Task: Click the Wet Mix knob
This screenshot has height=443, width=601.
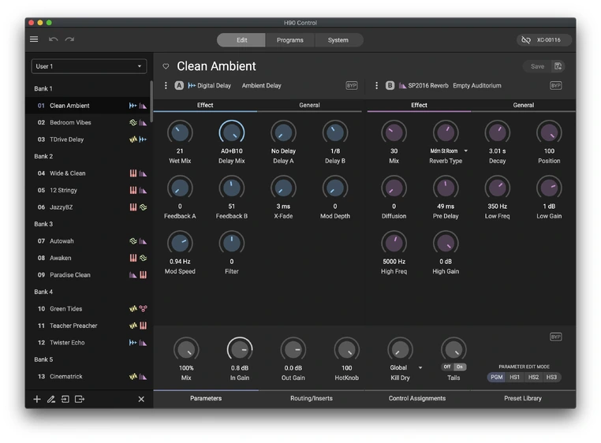Action: coord(180,133)
